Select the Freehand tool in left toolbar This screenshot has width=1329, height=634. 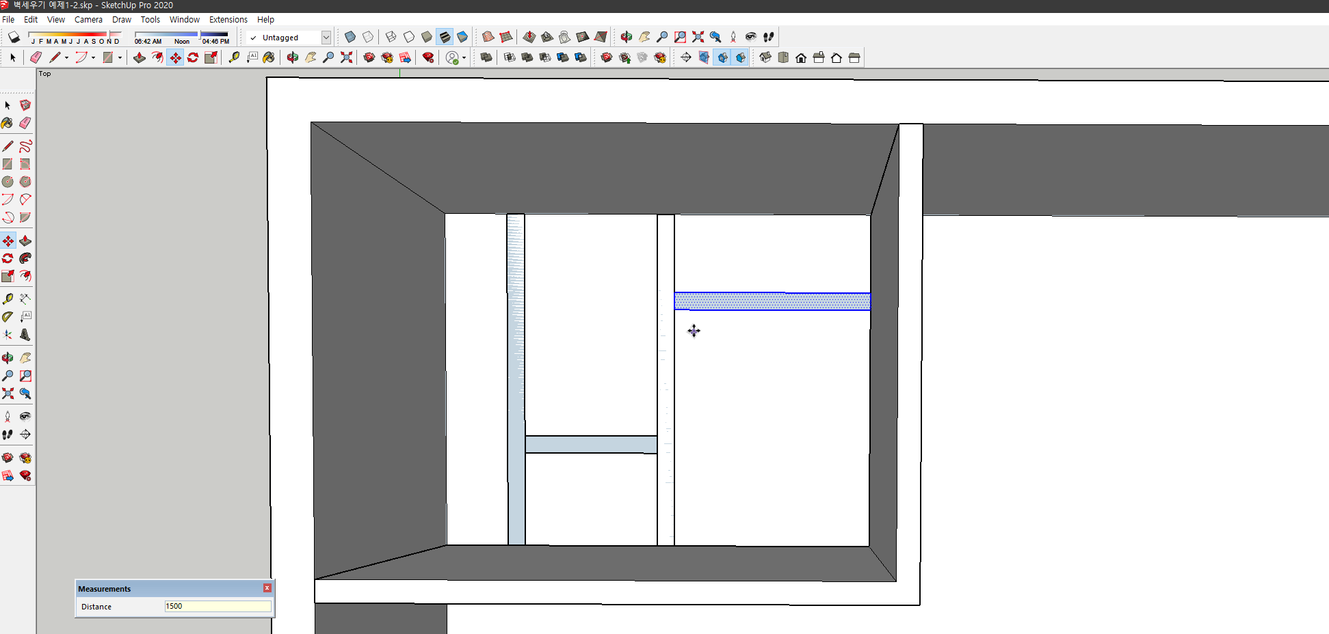25,146
